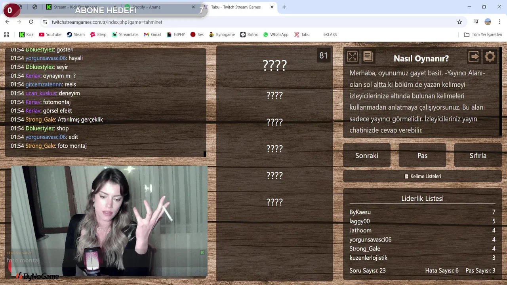Viewport: 507px width, 285px height.
Task: Click the Liderlik Listesi heading
Action: [422, 198]
